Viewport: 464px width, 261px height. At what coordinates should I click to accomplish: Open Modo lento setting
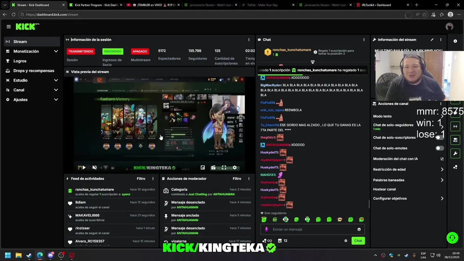click(x=409, y=116)
